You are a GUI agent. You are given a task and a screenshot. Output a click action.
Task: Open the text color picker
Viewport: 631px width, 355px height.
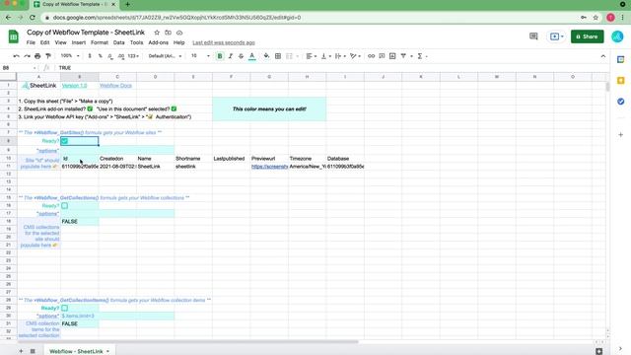click(x=252, y=56)
